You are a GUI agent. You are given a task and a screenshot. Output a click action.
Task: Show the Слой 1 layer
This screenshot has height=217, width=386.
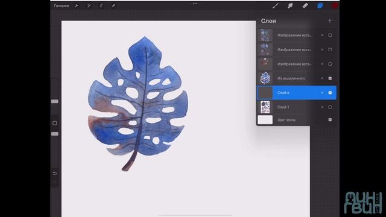coord(330,107)
